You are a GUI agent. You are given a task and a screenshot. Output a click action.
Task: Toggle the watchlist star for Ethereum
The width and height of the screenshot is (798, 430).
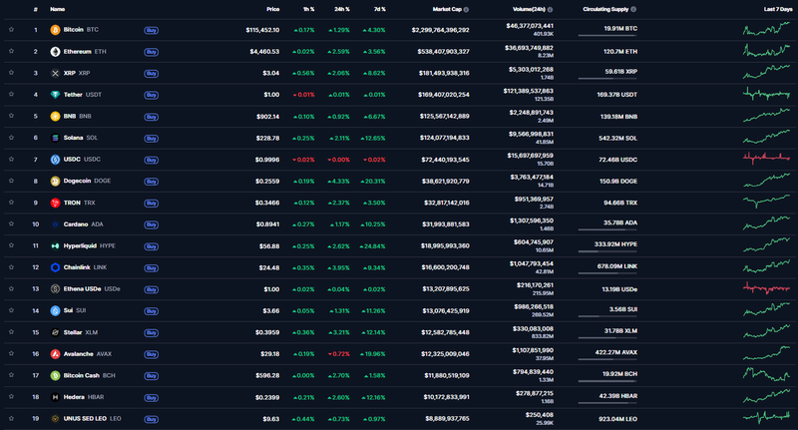[11, 52]
